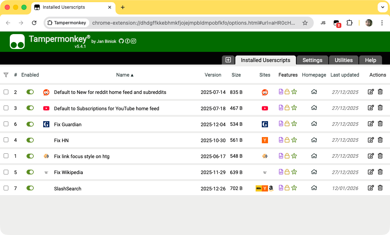This screenshot has width=390, height=235.
Task: Open the Fix Wikipedia script name
Action: point(68,172)
